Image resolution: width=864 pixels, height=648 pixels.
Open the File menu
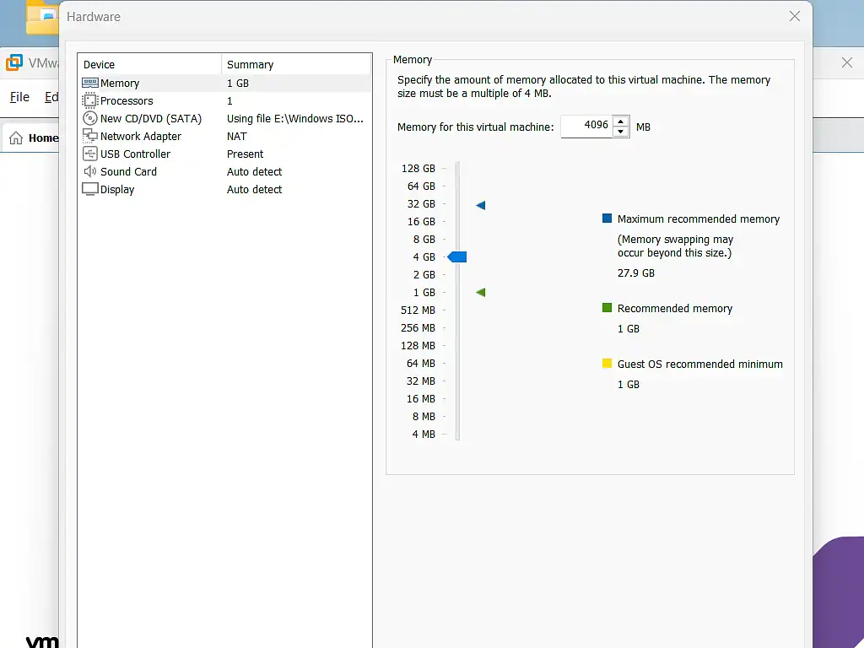click(x=19, y=97)
